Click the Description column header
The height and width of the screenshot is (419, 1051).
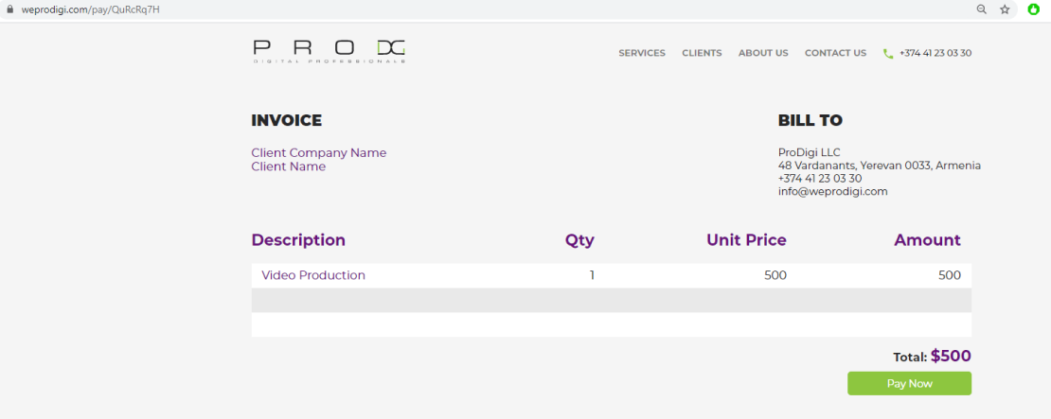pos(298,240)
